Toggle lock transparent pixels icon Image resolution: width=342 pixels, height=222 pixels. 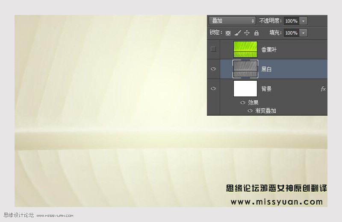[x=228, y=33]
